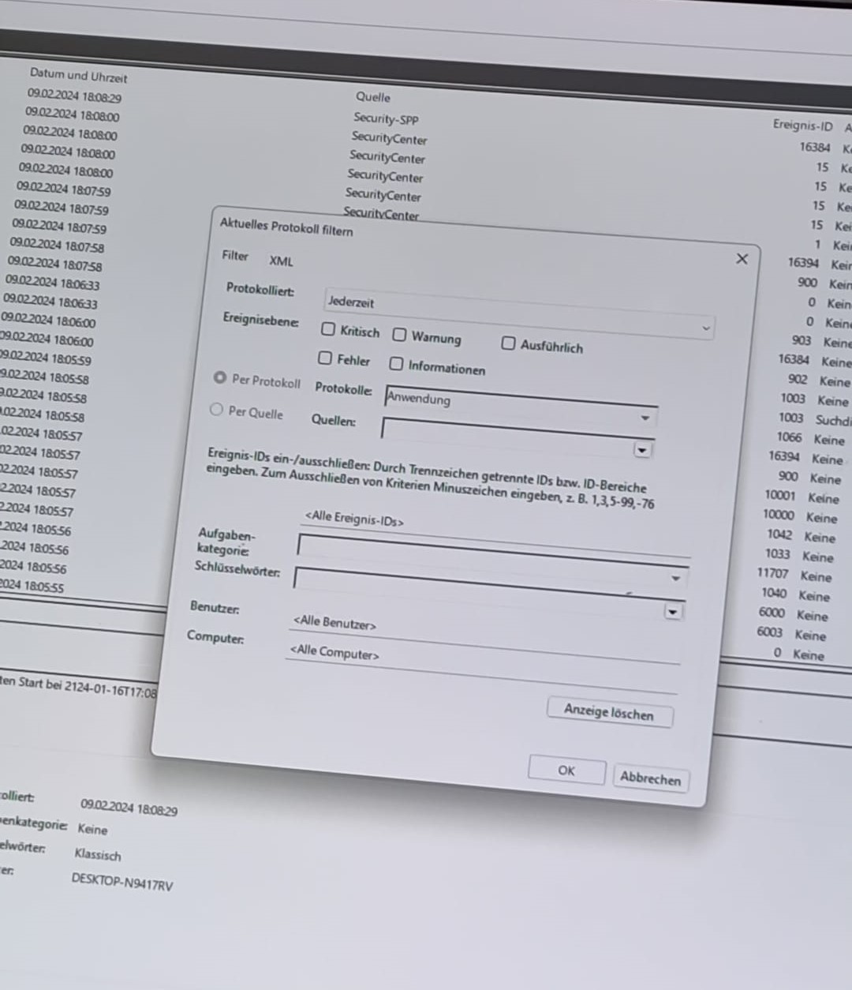Screen dimensions: 852x990
Task: Select the row with time 18:05:55
Action: coord(32,586)
